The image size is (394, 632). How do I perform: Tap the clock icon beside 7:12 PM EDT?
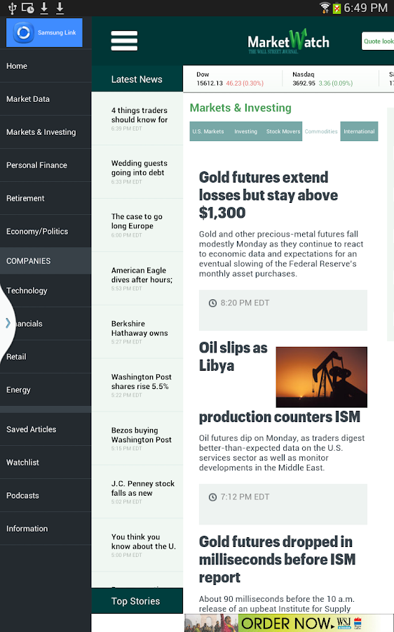pyautogui.click(x=212, y=497)
